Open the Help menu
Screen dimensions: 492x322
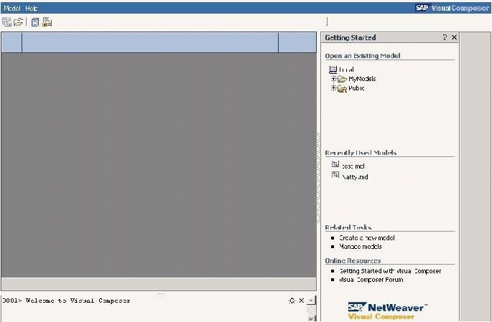click(x=32, y=8)
